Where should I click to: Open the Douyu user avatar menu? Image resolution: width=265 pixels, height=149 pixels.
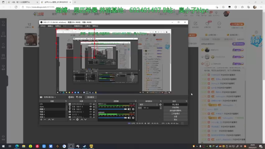226,14
